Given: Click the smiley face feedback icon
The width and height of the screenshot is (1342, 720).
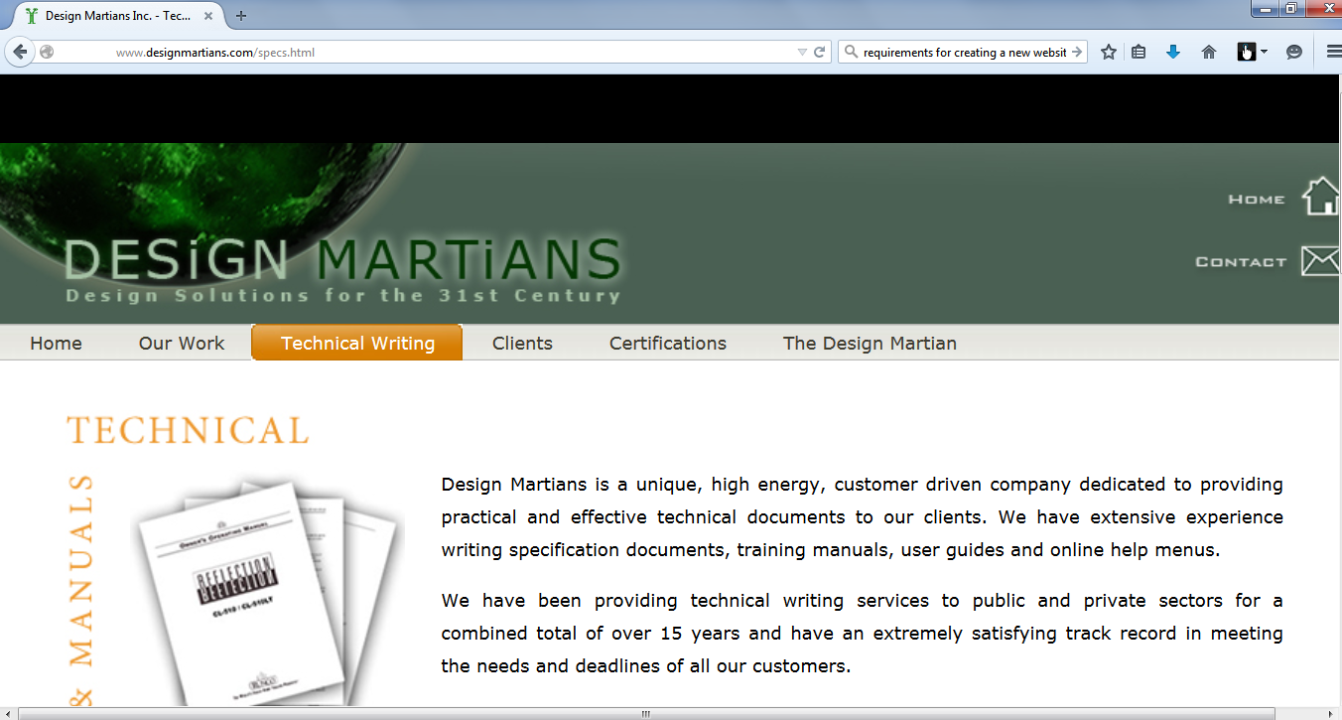Looking at the screenshot, I should click(1293, 53).
